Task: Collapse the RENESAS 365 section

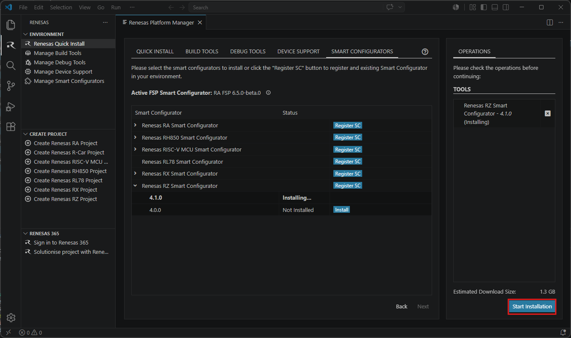Action: pos(25,234)
